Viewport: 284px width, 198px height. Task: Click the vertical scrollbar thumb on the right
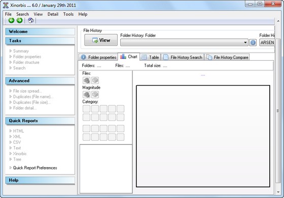tap(278, 111)
